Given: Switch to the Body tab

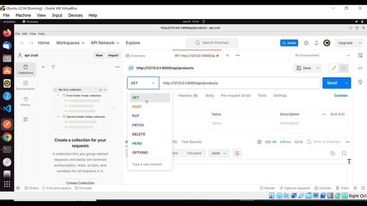Looking at the screenshot, I should coord(209,96).
